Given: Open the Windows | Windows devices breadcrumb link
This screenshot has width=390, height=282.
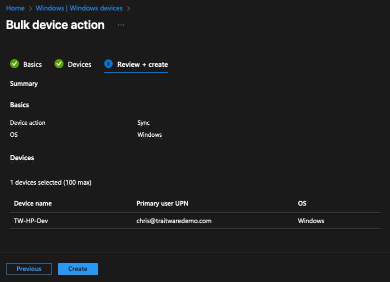Looking at the screenshot, I should [79, 8].
